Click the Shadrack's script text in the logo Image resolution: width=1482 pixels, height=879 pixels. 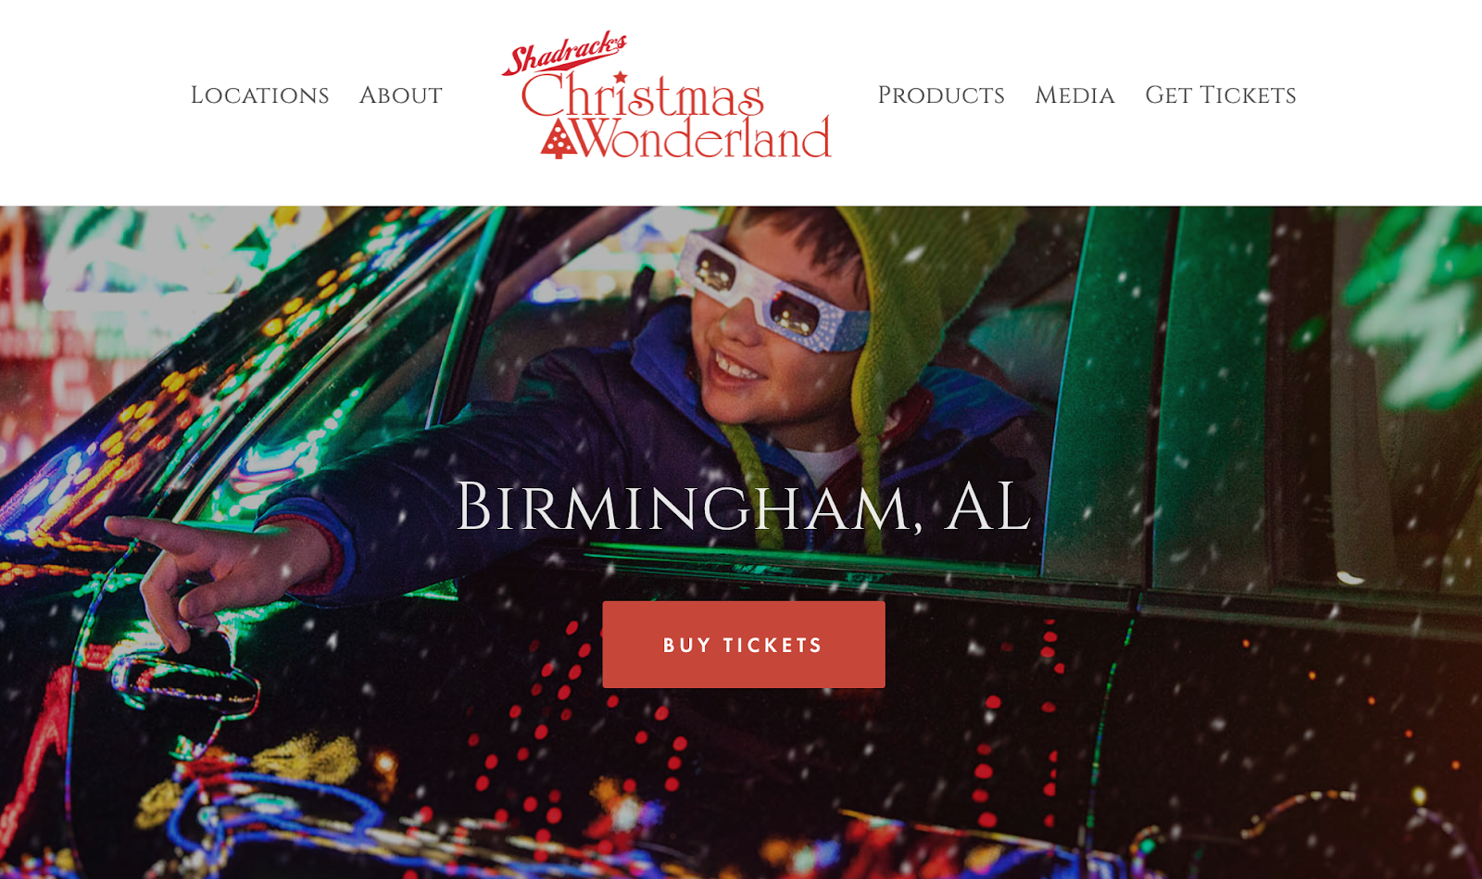point(565,53)
